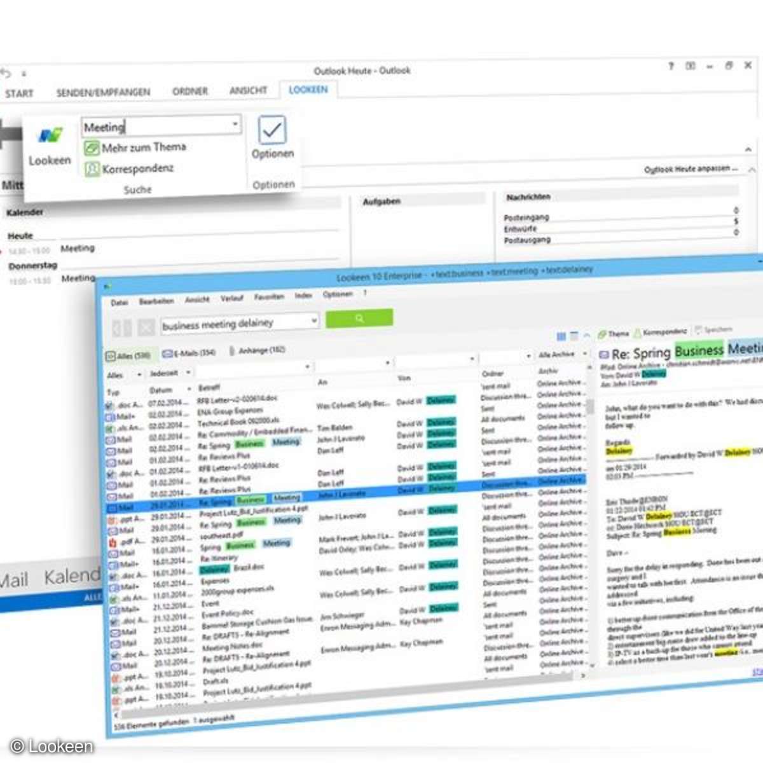Collapse the Lookeen toolbar with the caret toggle
This screenshot has height=763, width=763.
pyautogui.click(x=588, y=335)
